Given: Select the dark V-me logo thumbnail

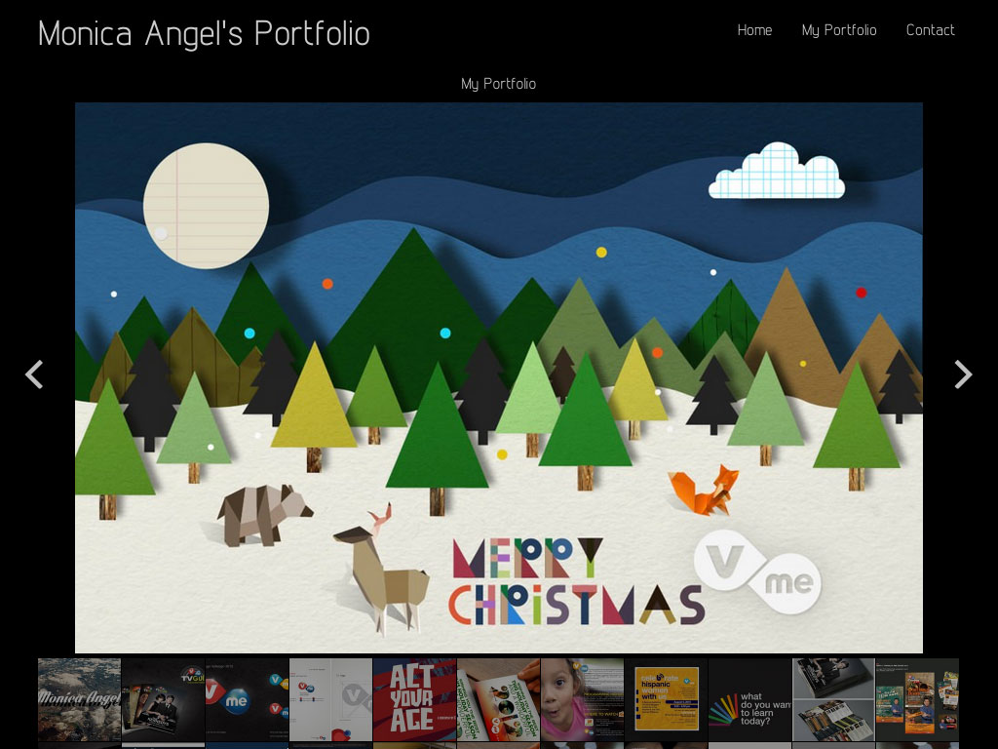Looking at the screenshot, I should point(247,699).
